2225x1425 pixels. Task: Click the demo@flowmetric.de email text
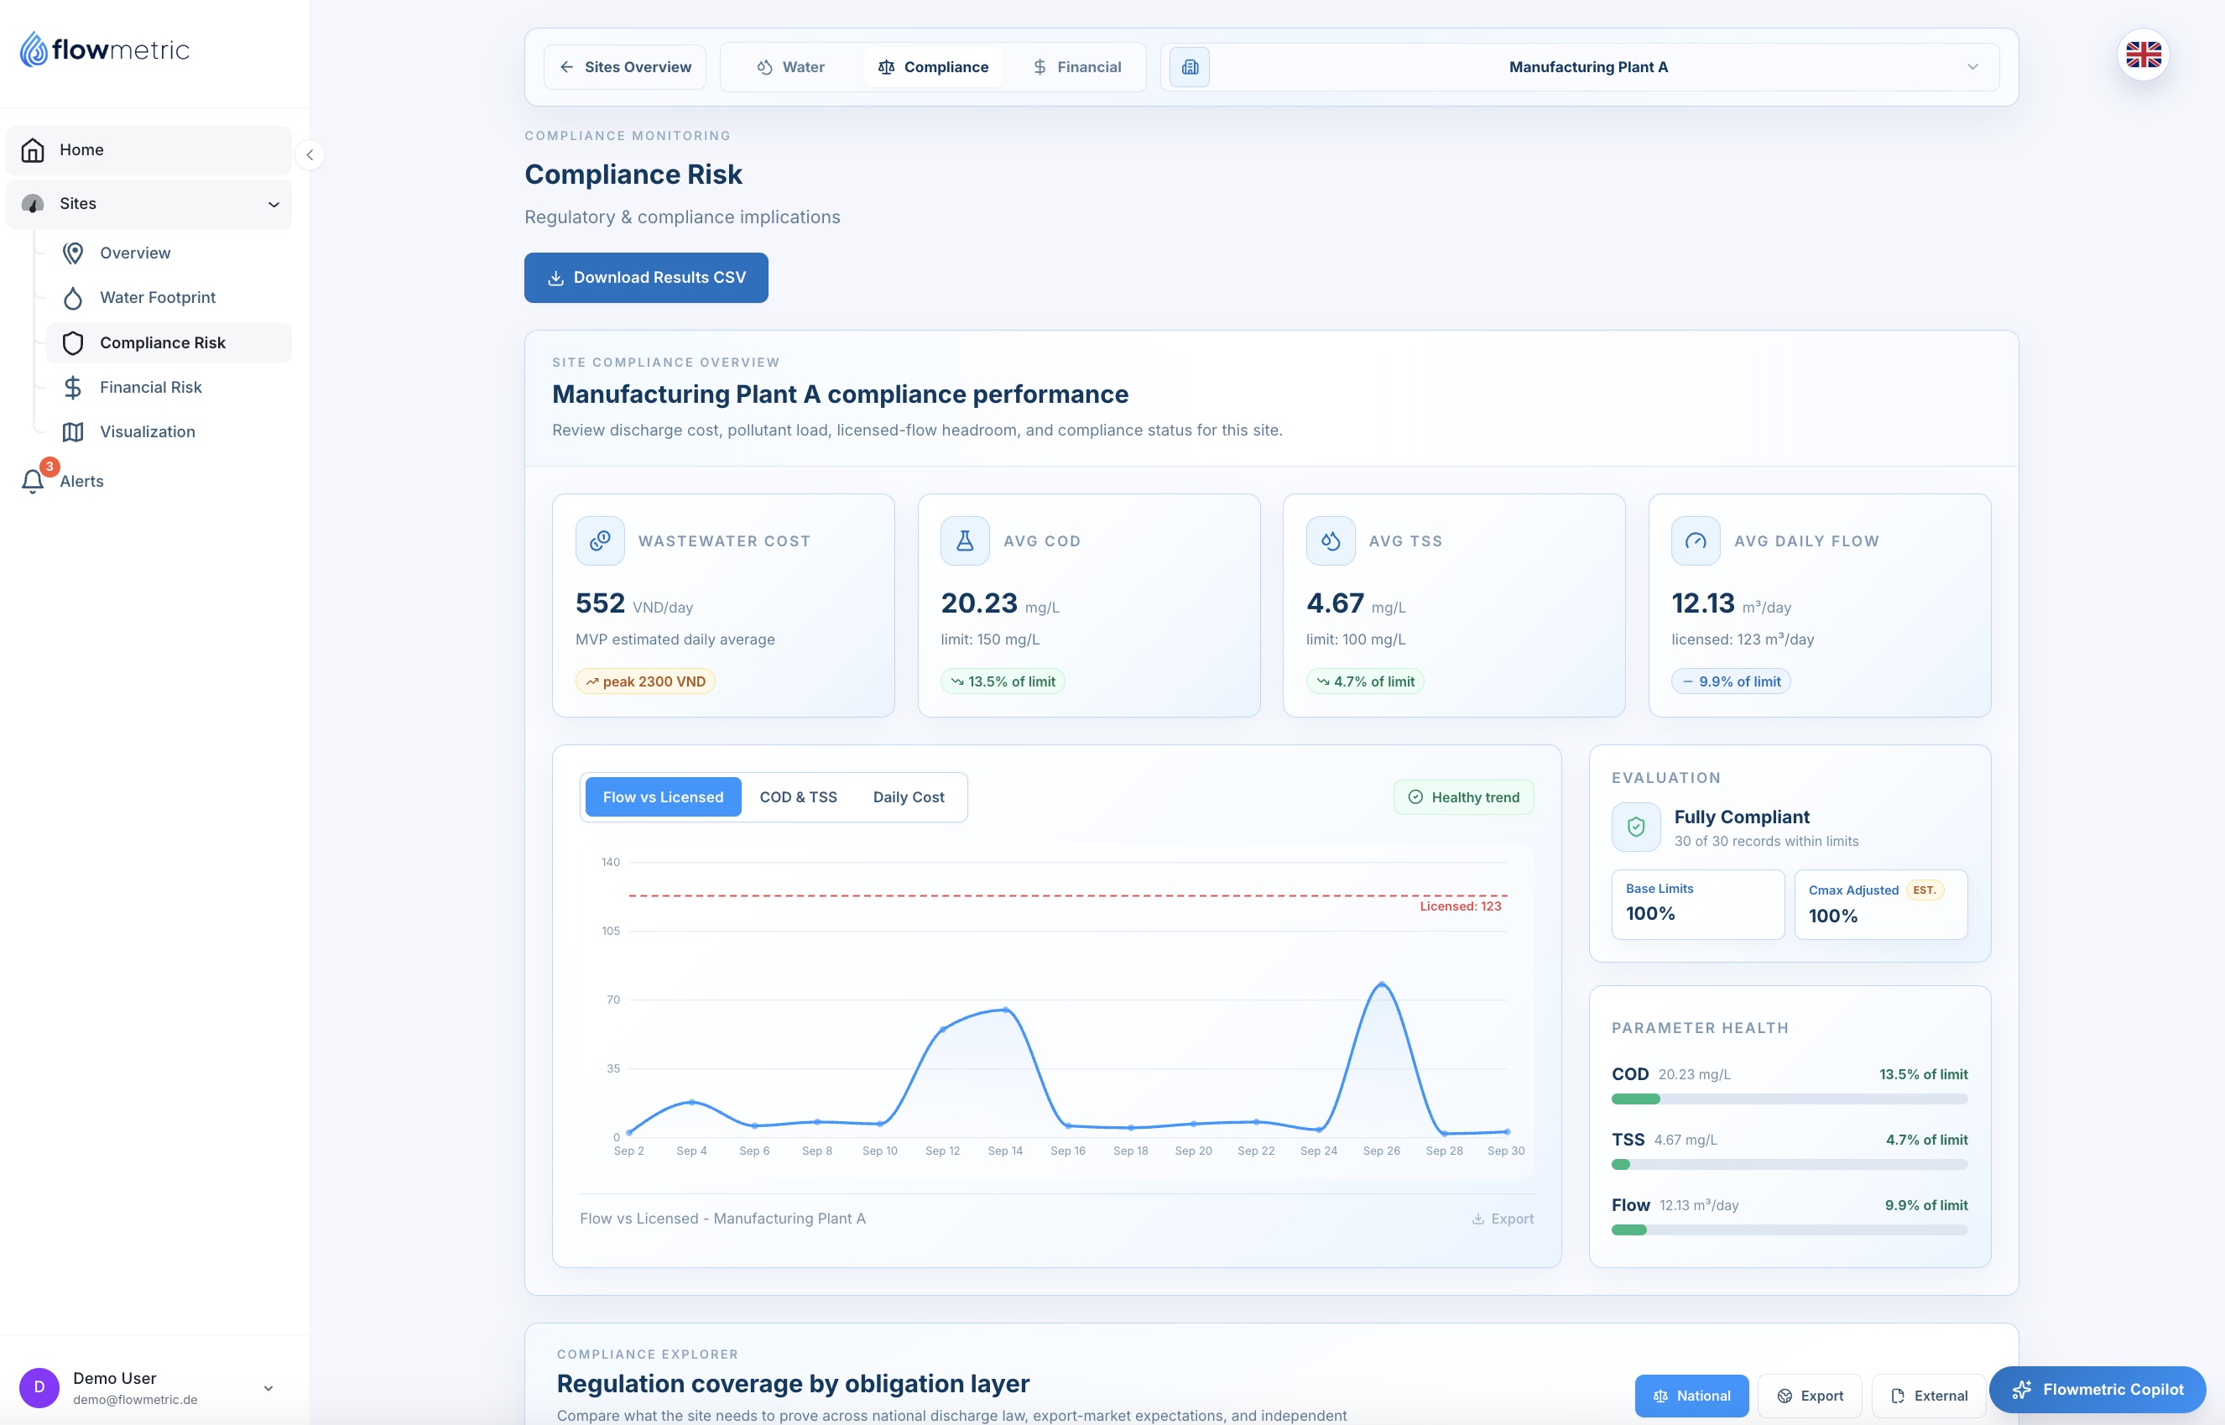[135, 1399]
